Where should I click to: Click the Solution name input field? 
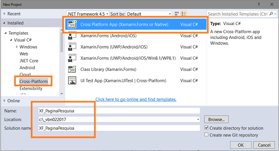click(119, 128)
